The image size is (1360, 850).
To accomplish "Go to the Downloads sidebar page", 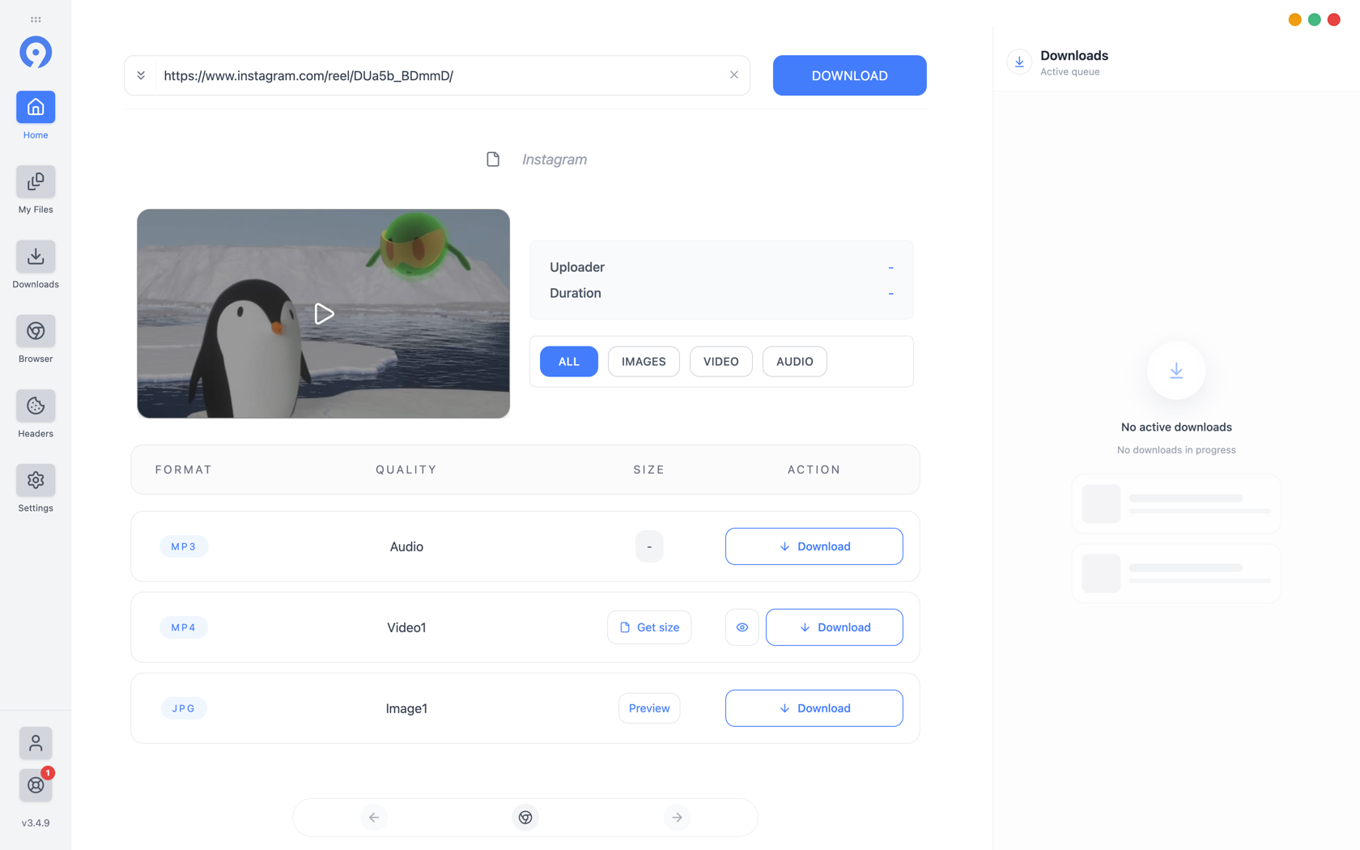I will pyautogui.click(x=36, y=257).
